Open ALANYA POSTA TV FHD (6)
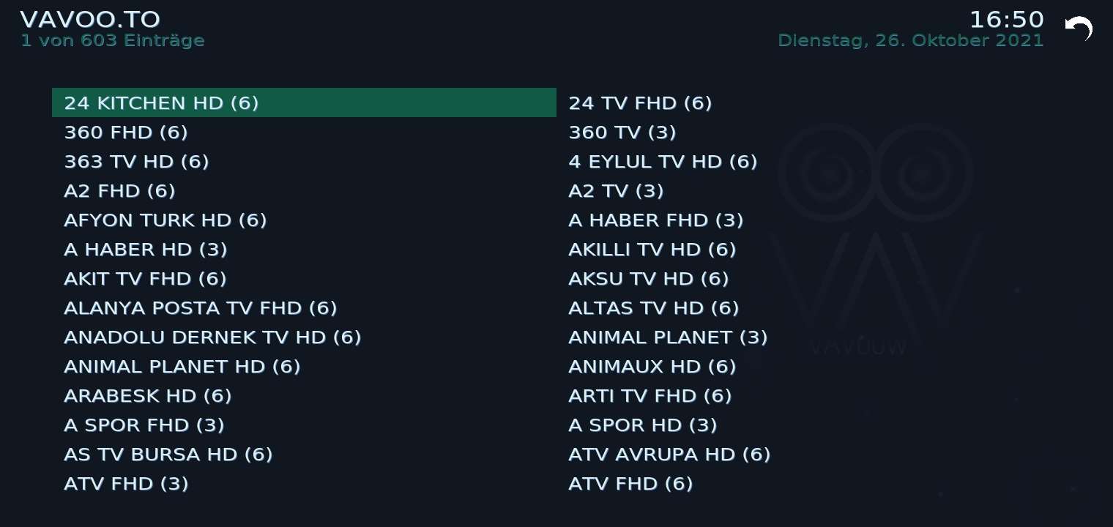This screenshot has height=527, width=1113. [201, 308]
